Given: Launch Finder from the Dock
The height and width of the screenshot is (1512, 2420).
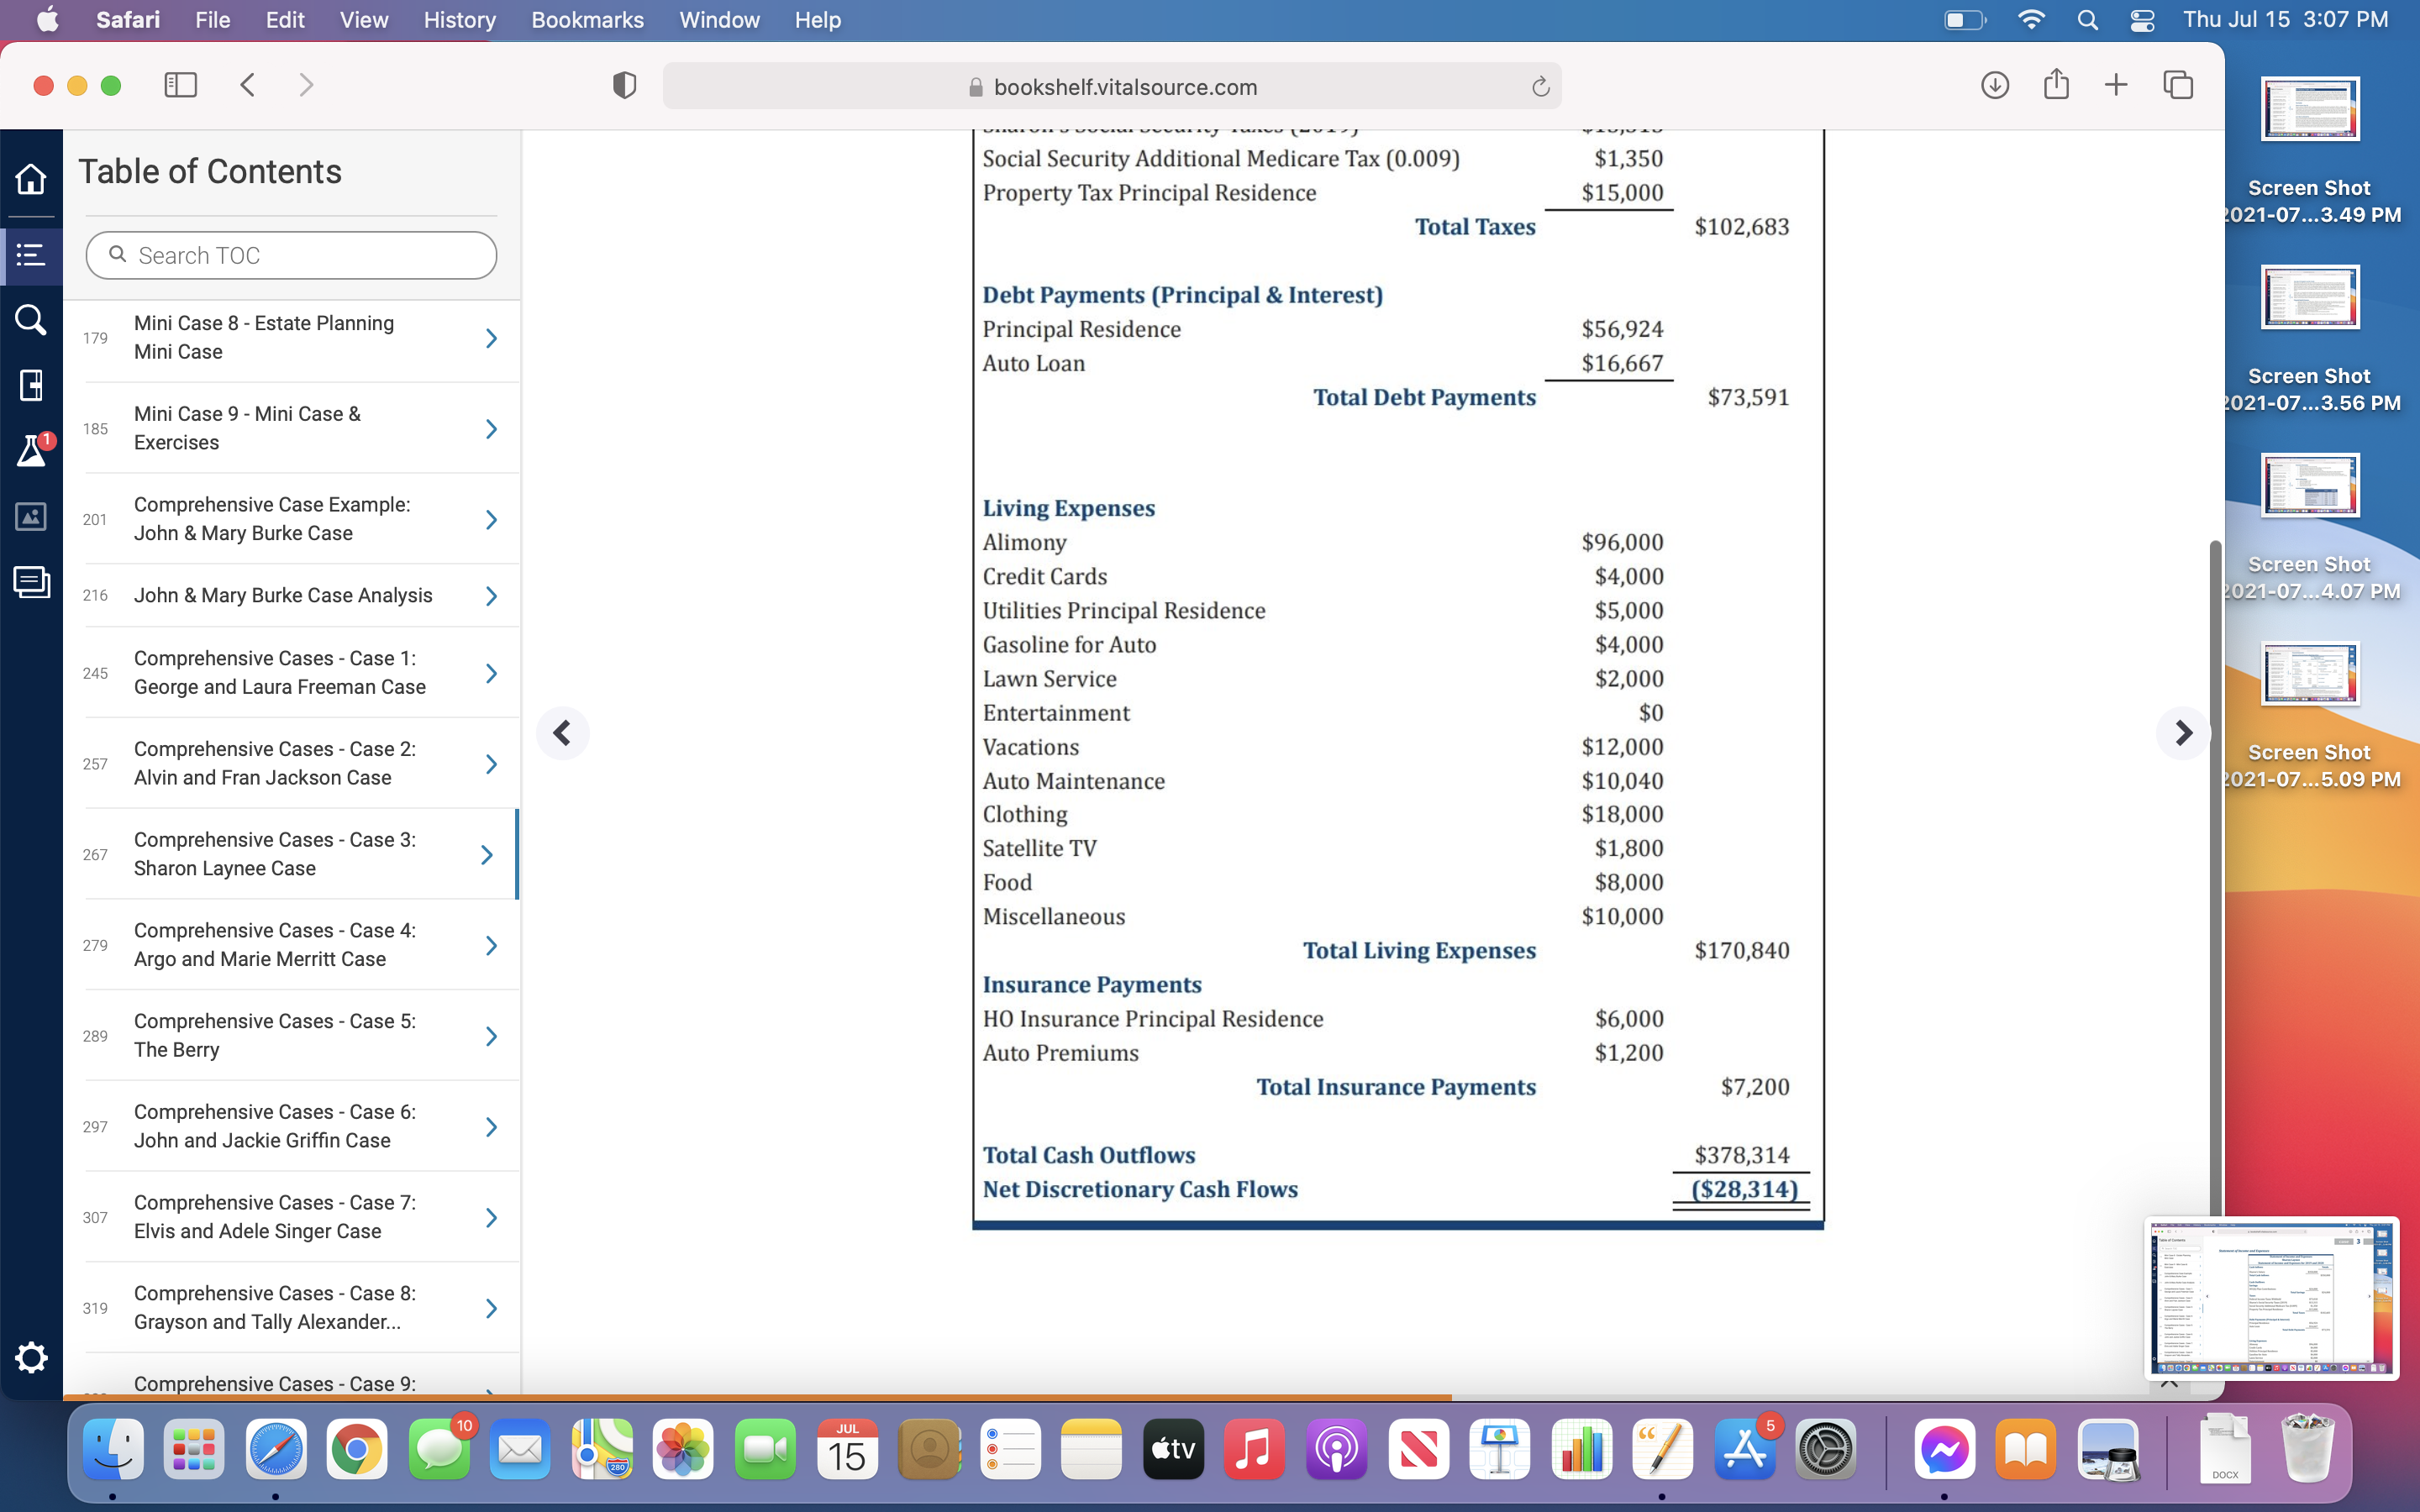Looking at the screenshot, I should (113, 1449).
